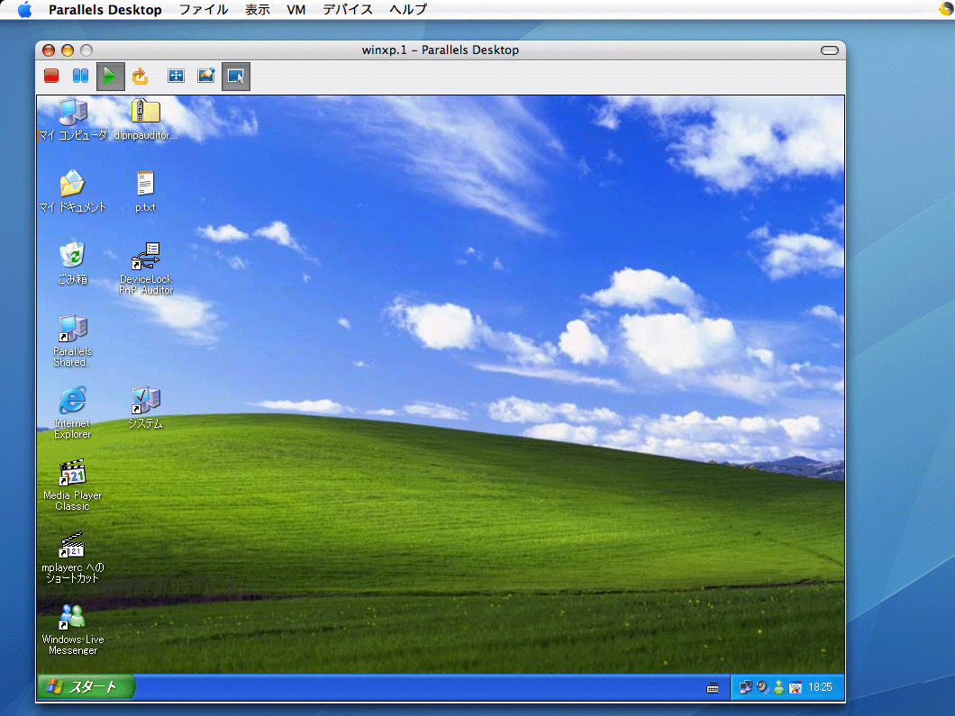Click the menu bar status icon at far right

pos(946,9)
